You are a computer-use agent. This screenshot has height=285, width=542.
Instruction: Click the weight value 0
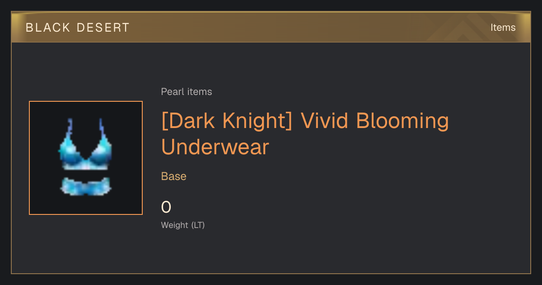(x=166, y=207)
